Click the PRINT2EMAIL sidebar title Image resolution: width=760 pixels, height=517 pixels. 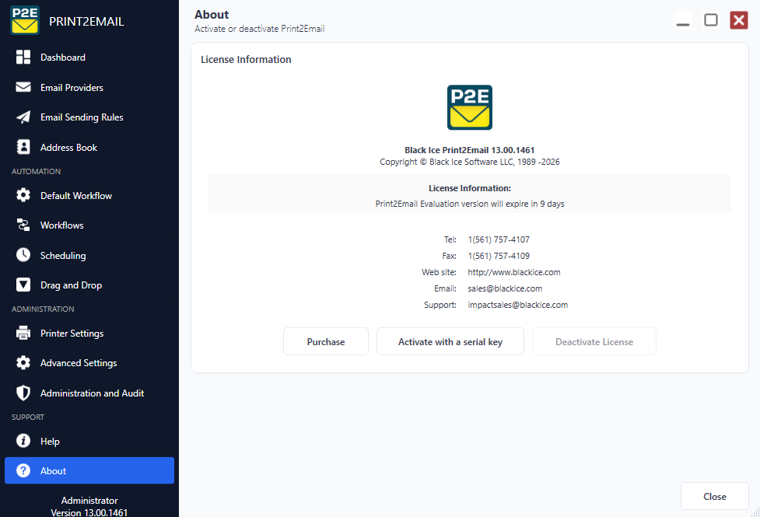[x=86, y=21]
